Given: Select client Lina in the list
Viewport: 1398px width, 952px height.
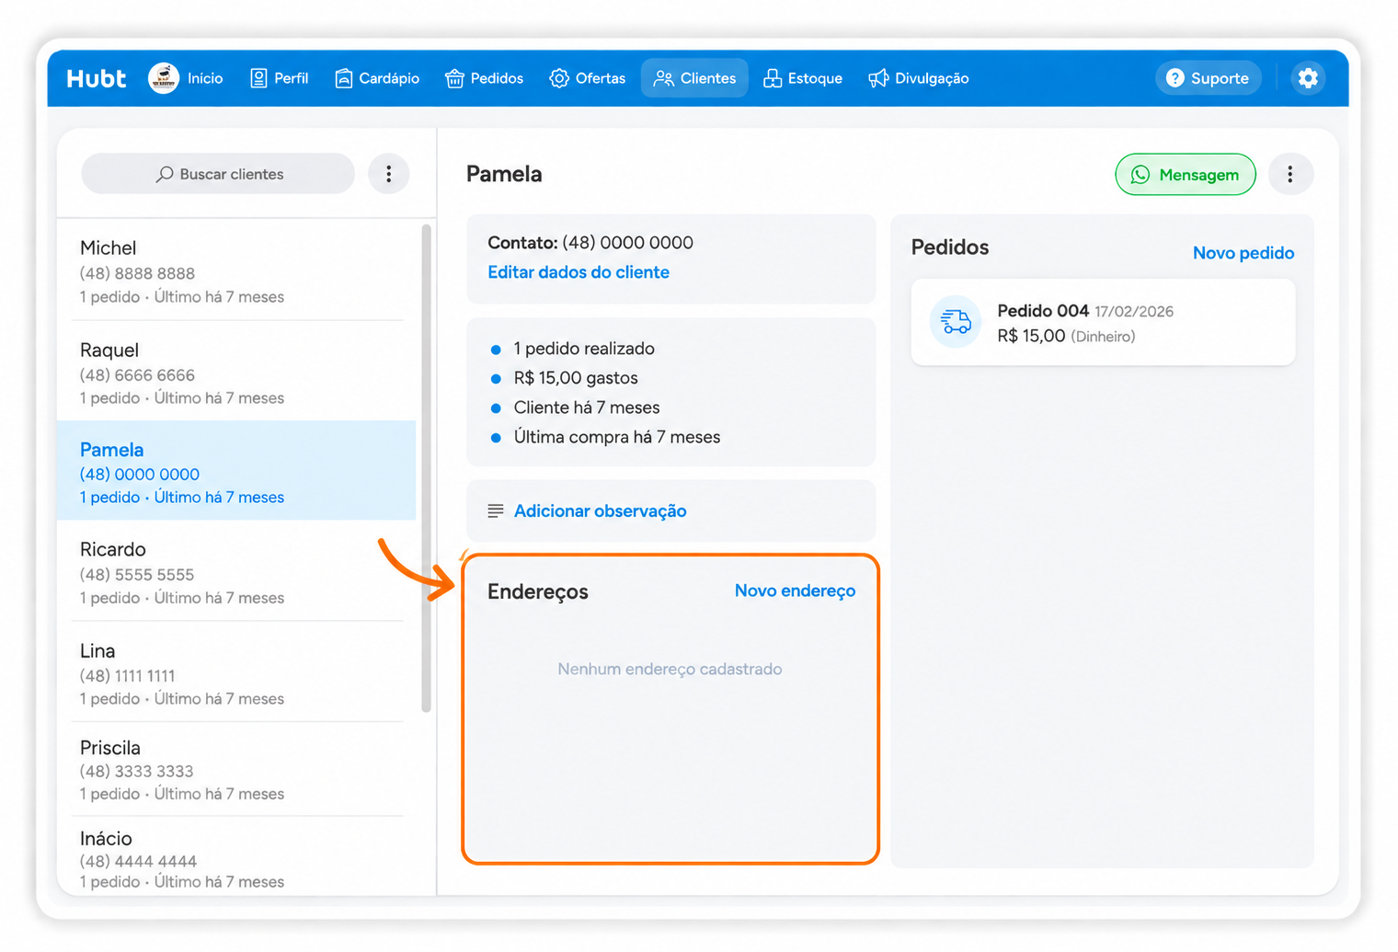Looking at the screenshot, I should point(236,672).
